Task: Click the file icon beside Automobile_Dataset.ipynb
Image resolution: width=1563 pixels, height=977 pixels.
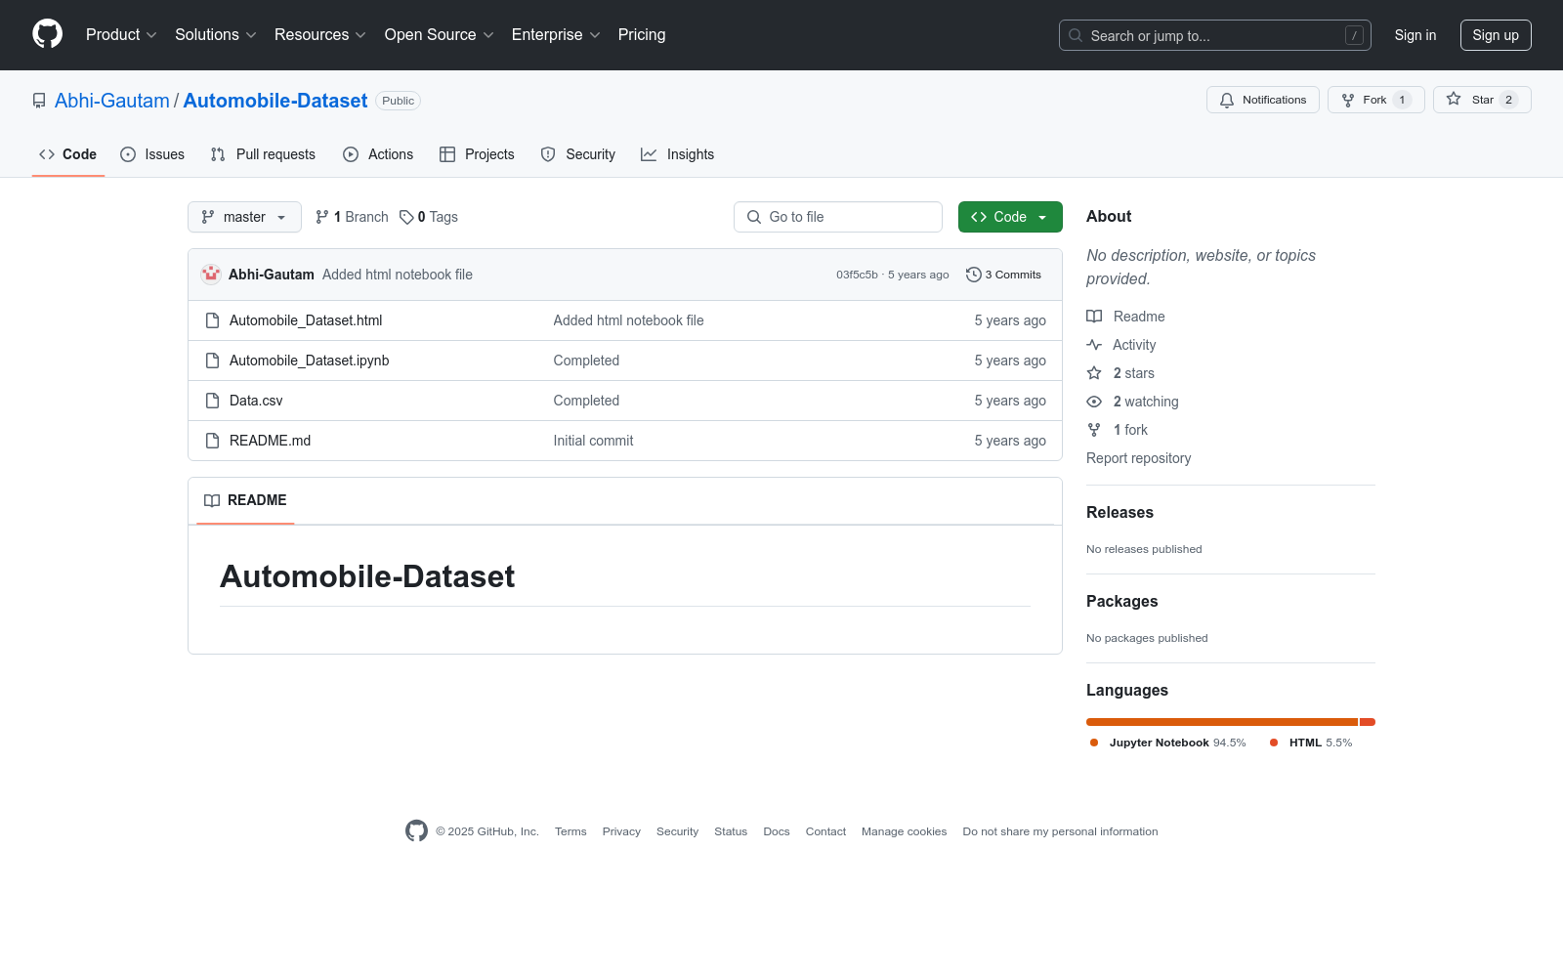Action: tap(212, 361)
